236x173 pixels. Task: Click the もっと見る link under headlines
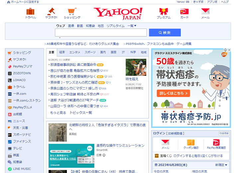pyautogui.click(x=58, y=113)
